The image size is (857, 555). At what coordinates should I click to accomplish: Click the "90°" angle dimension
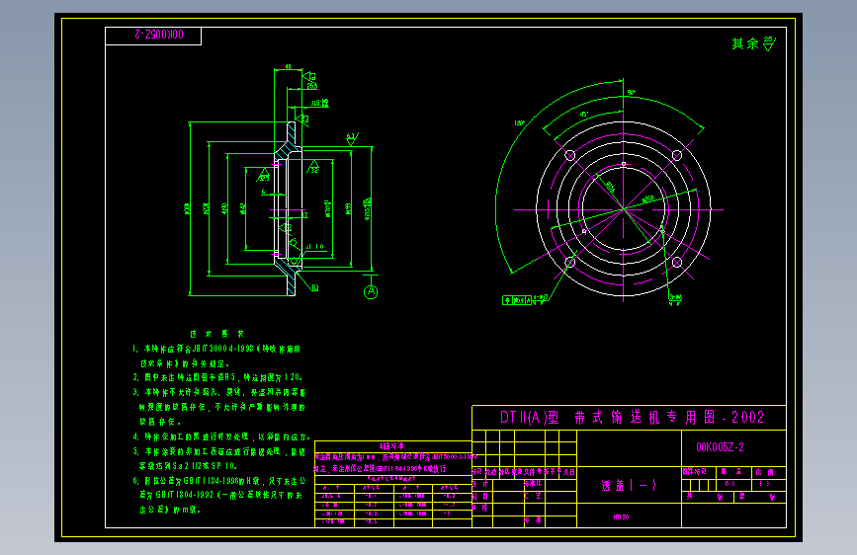click(x=632, y=92)
